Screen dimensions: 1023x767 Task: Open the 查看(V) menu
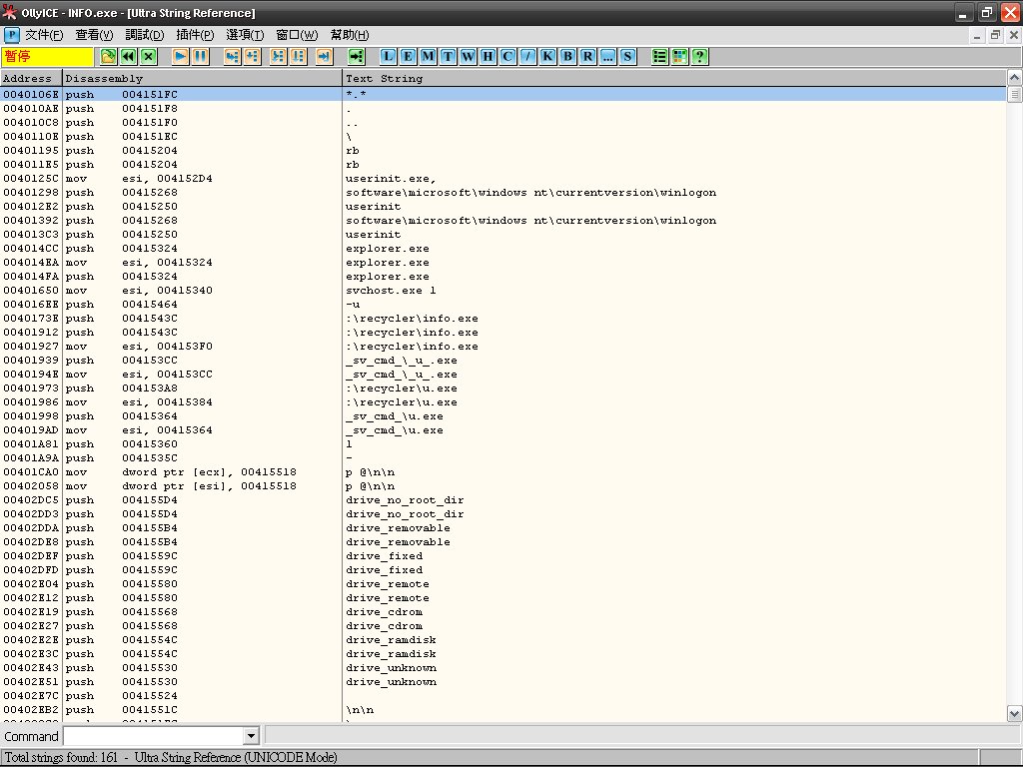pyautogui.click(x=94, y=35)
